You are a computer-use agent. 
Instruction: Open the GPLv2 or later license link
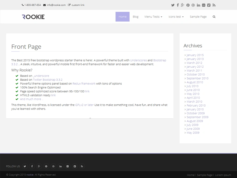click(x=84, y=105)
